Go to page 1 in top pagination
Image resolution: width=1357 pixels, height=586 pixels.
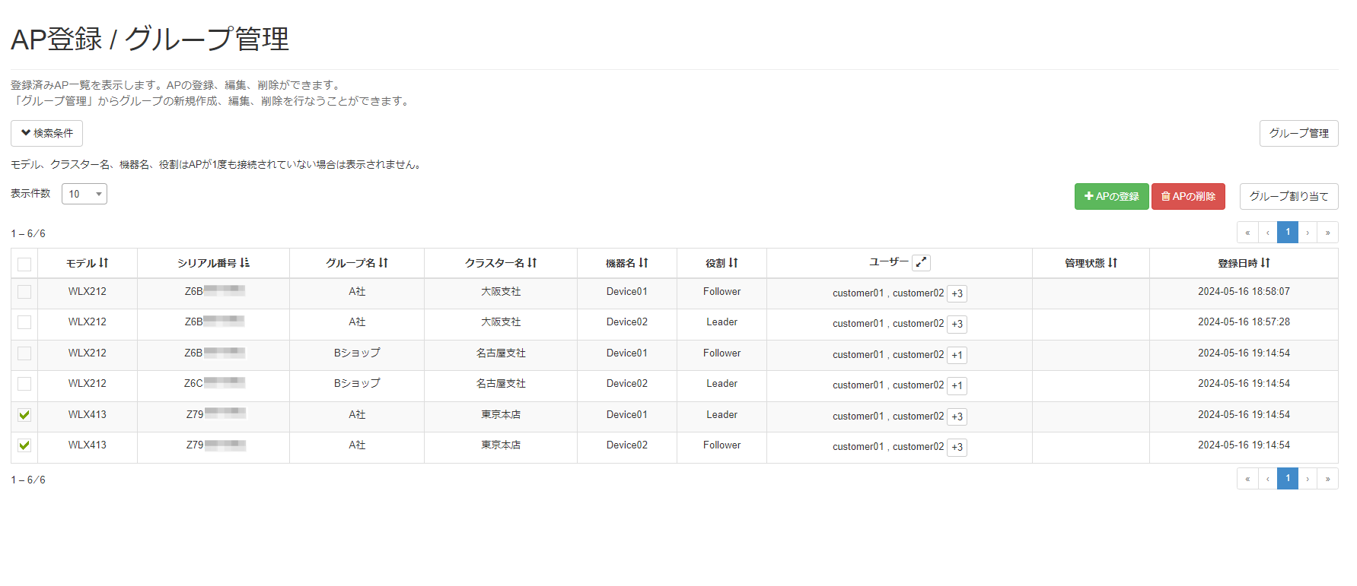[1288, 233]
